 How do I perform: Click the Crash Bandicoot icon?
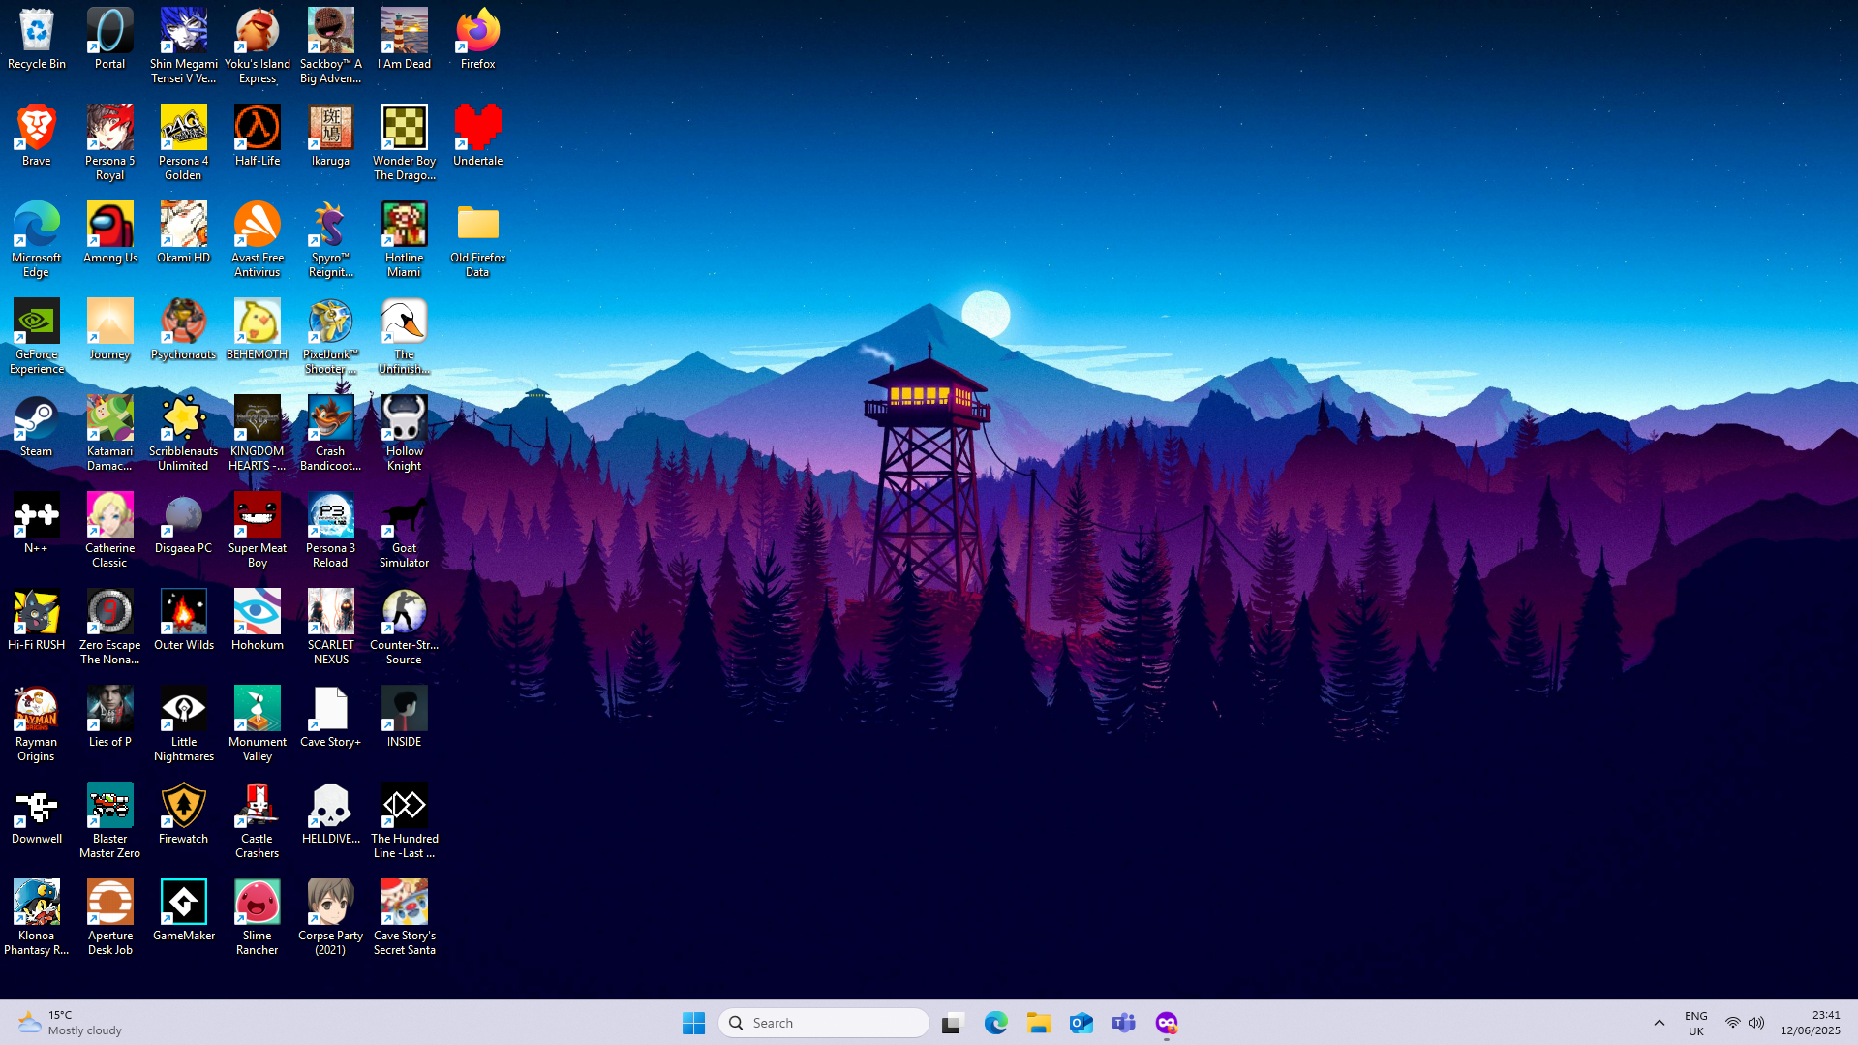tap(331, 418)
